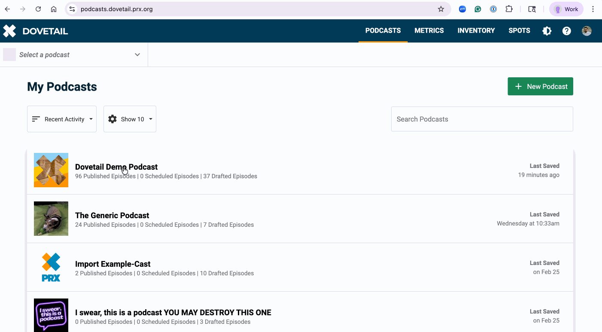Bookmark the page with the star icon
Screen dimensions: 602x332
pyautogui.click(x=441, y=9)
